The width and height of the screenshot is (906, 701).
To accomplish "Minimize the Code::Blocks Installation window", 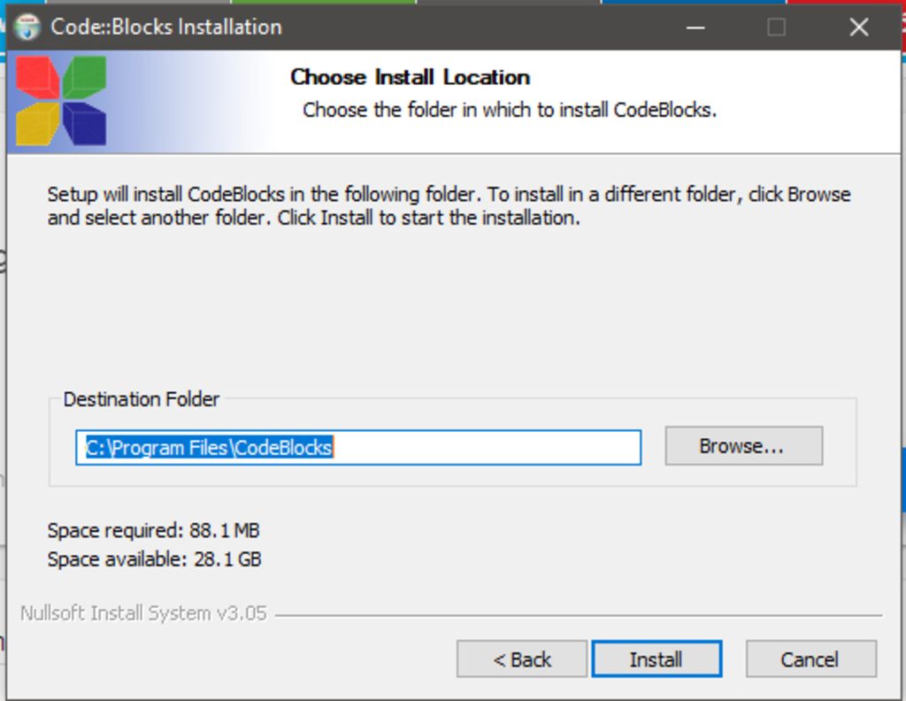I will click(695, 27).
